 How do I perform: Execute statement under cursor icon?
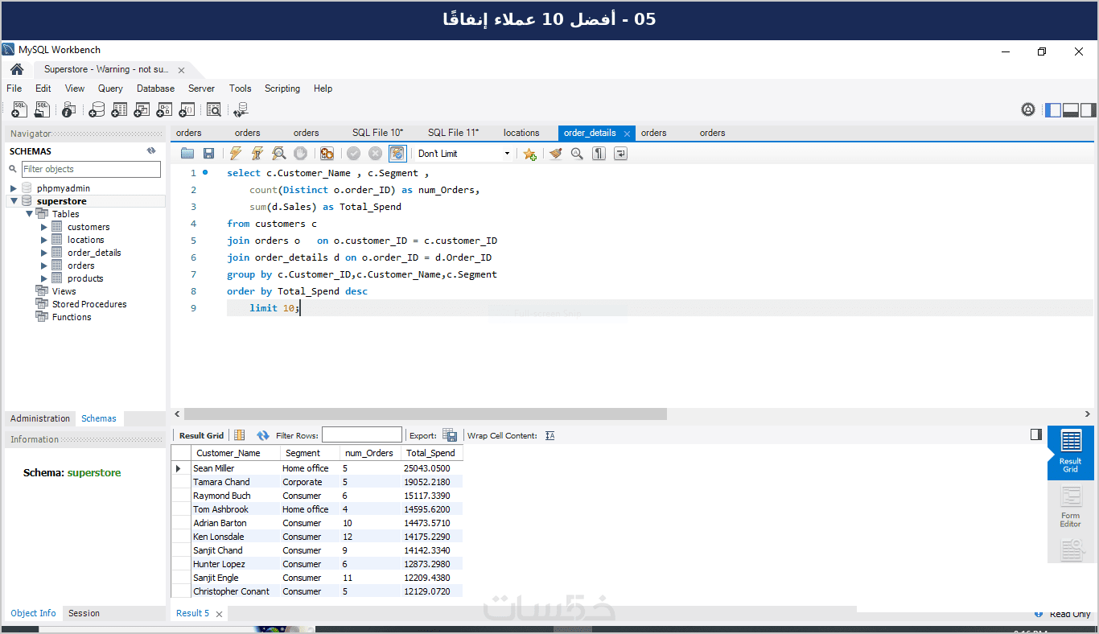click(257, 153)
